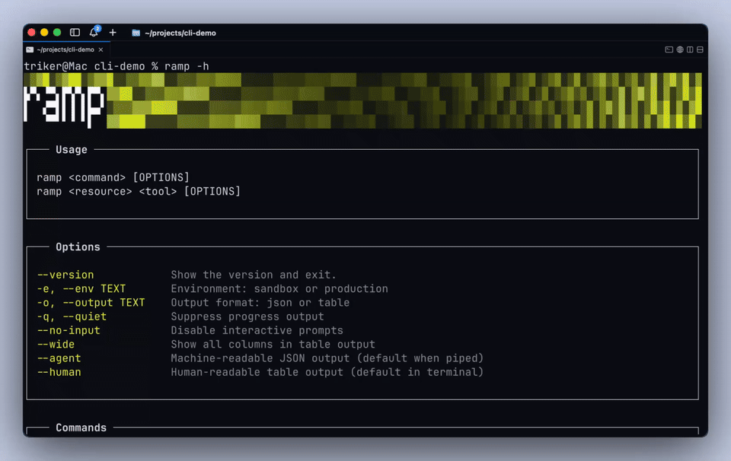Click 'Disable interactive prompts' description
The image size is (731, 461).
257,331
